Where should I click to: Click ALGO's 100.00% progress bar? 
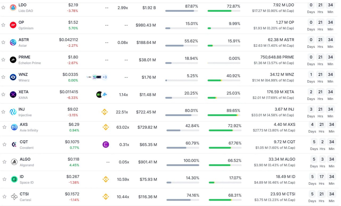pos(183,165)
